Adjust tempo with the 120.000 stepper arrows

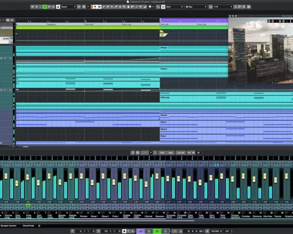point(221,231)
